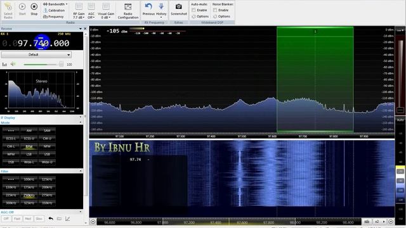The height and width of the screenshot is (228, 406).
Task: Click the icon left of the x2 zoom label
Action: point(367,222)
